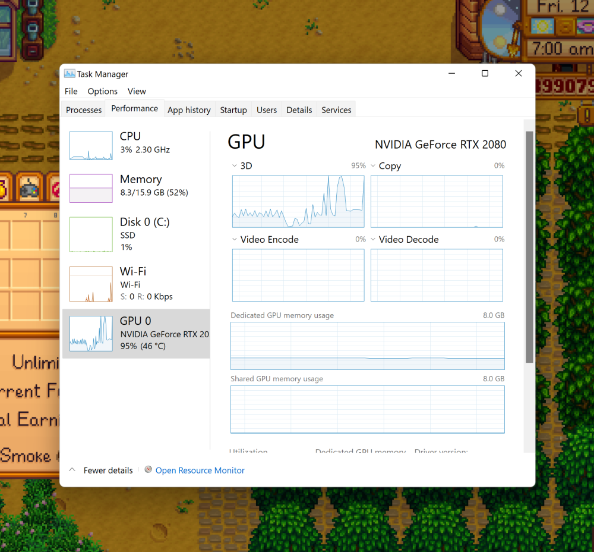This screenshot has width=594, height=552.
Task: Open Resource Monitor link
Action: coord(200,470)
